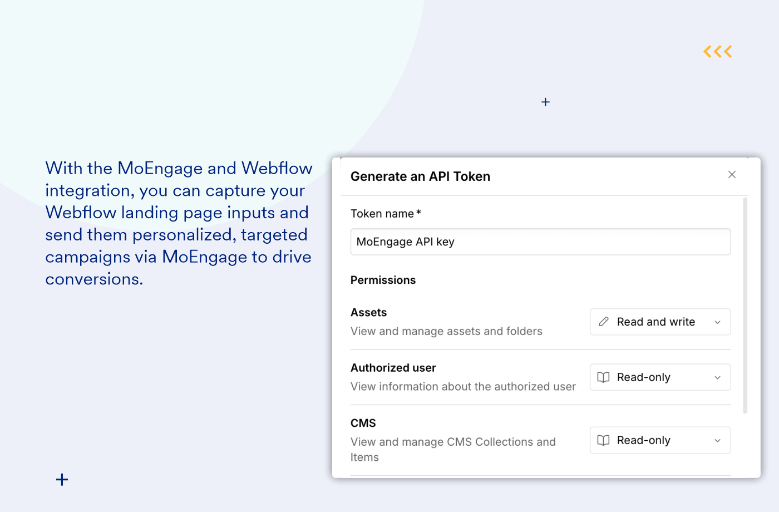
Task: Click View and manage assets and folders text
Action: 446,331
